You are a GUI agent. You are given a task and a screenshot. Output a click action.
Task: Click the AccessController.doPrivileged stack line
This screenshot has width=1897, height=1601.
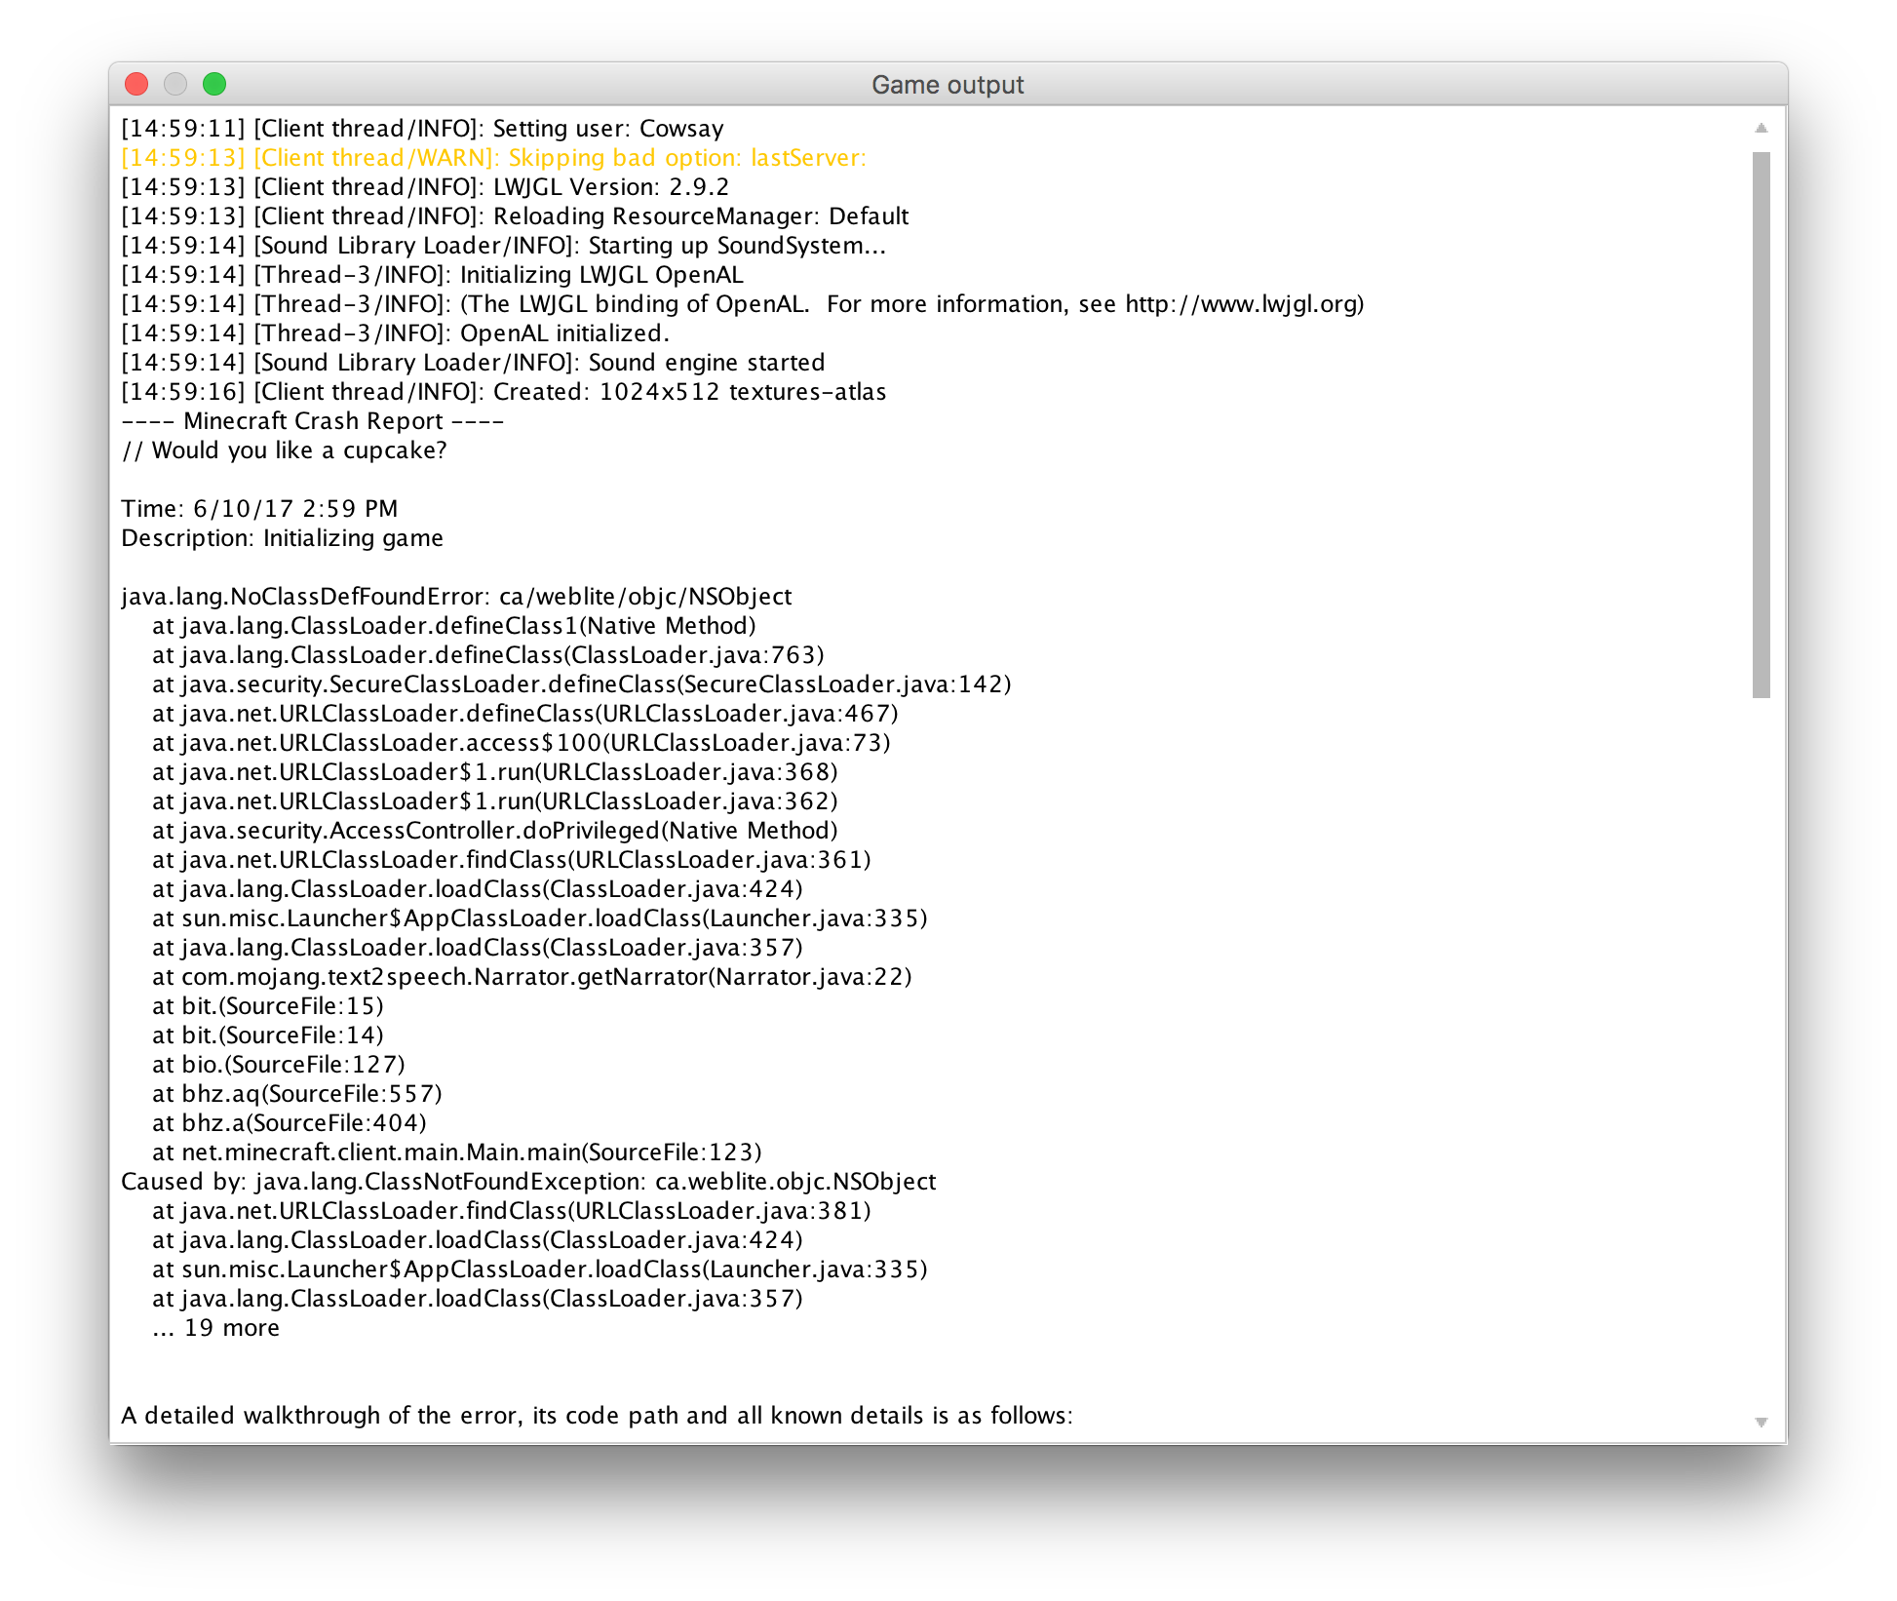click(x=495, y=831)
